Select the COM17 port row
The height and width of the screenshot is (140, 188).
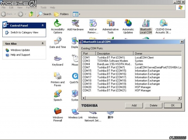[x=132, y=77]
